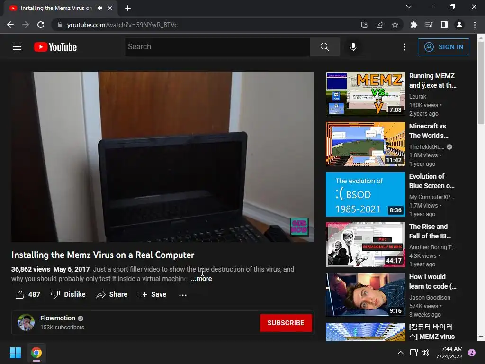The width and height of the screenshot is (485, 364).
Task: Mute the tab via speaker icon
Action: 99,8
